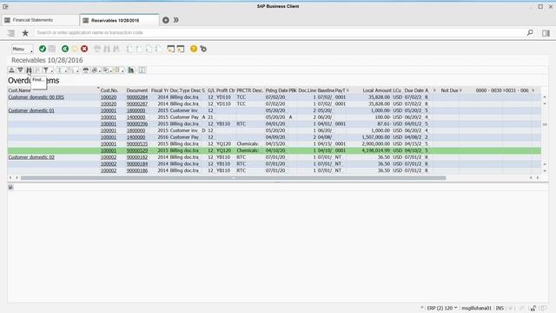Switch to the Financial Statements tab
This screenshot has height=313, width=556.
point(41,20)
